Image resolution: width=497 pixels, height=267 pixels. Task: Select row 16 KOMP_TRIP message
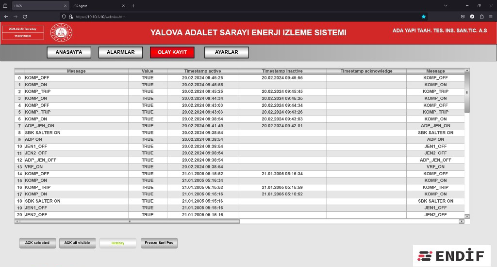[38, 187]
